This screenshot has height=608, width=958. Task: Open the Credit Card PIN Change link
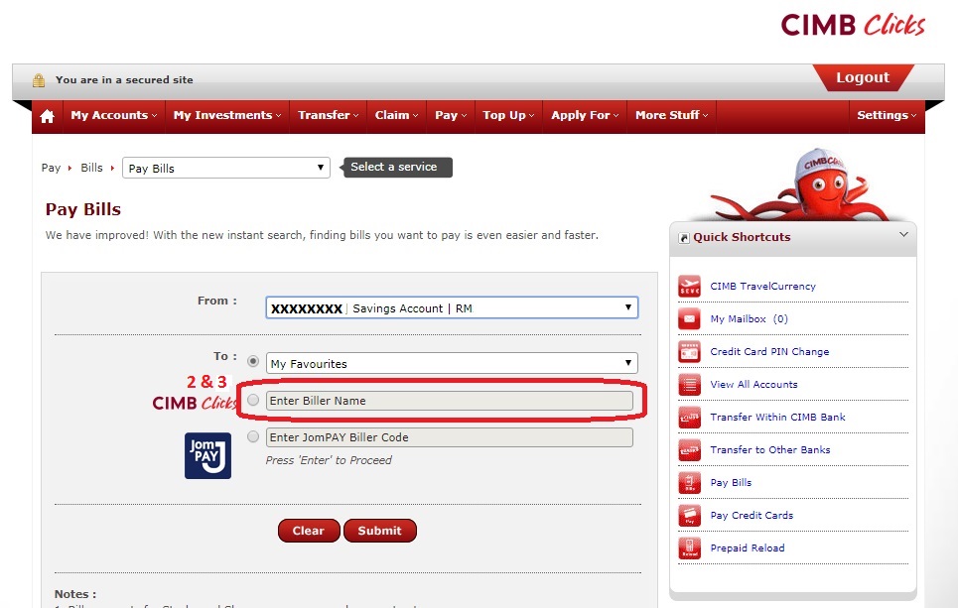point(769,352)
